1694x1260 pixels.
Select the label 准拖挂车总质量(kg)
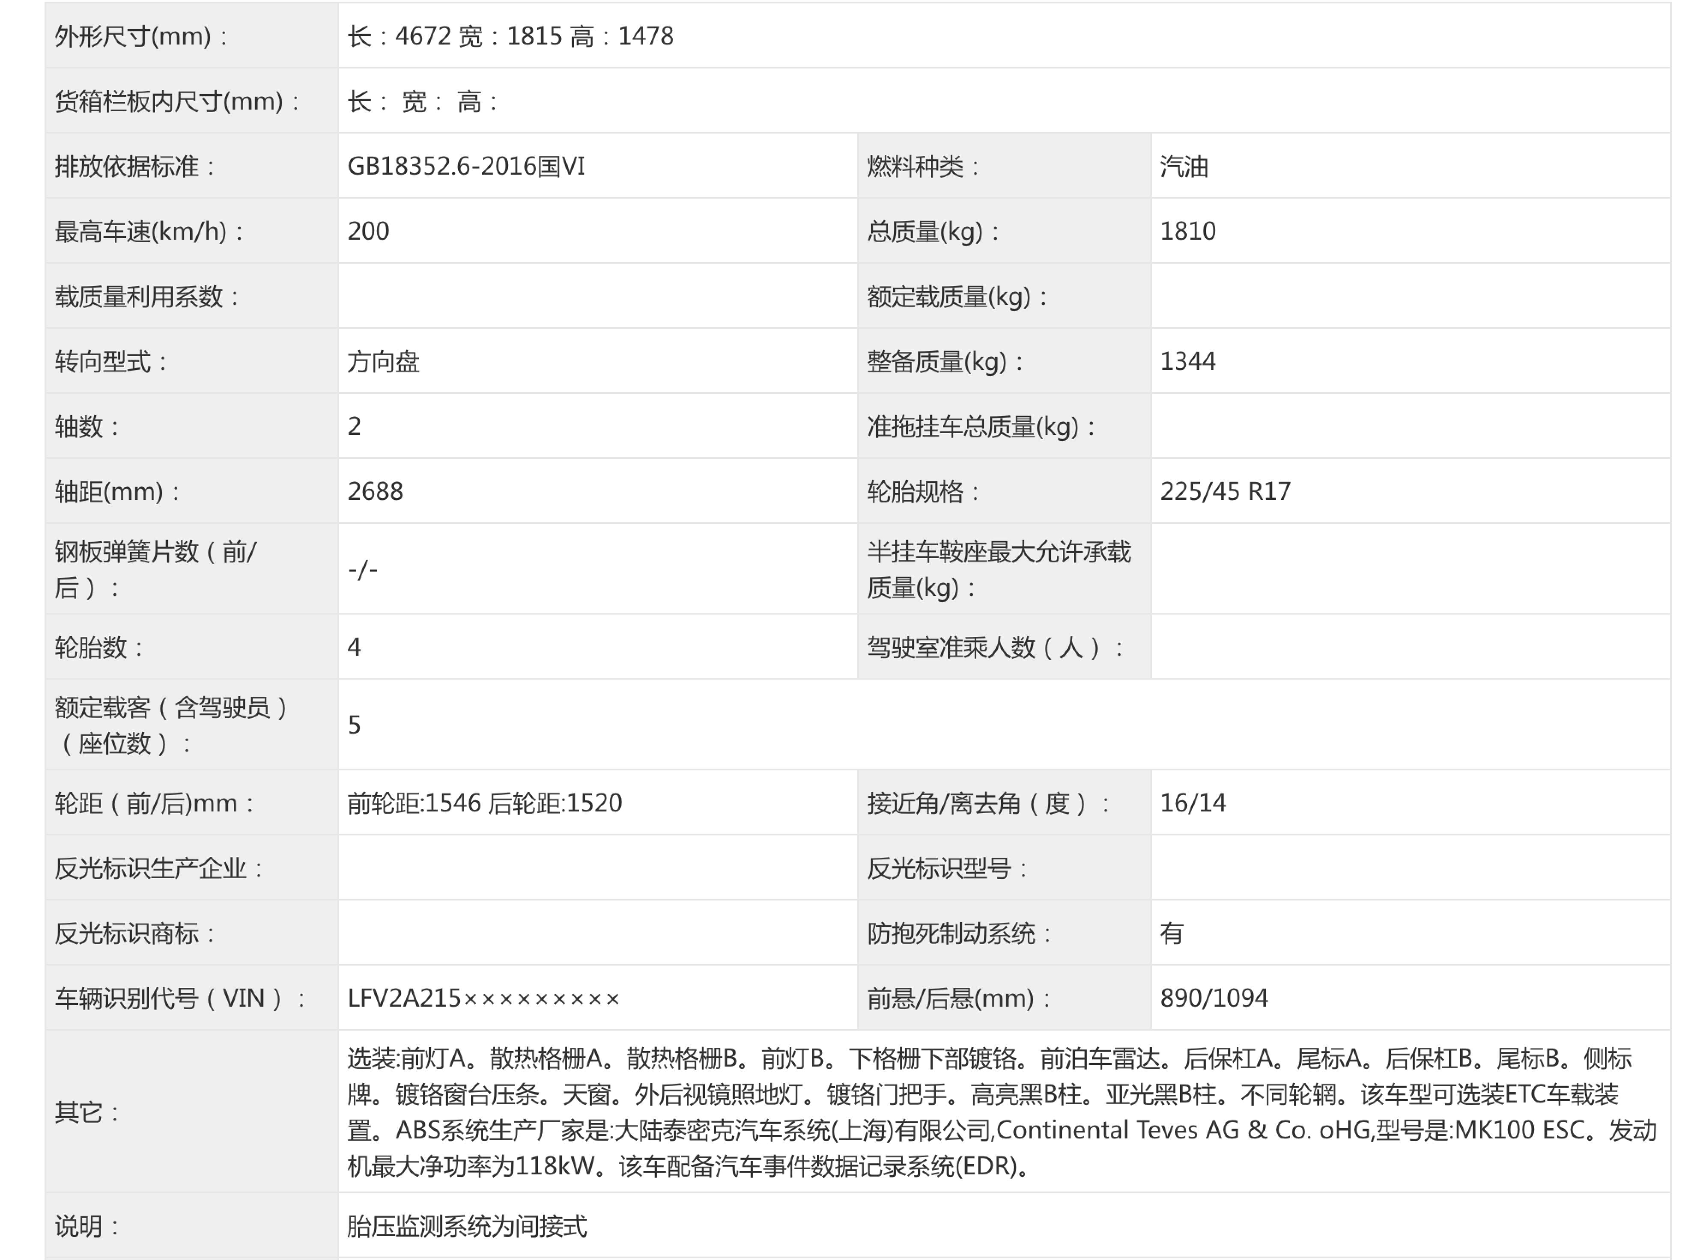[x=981, y=426]
